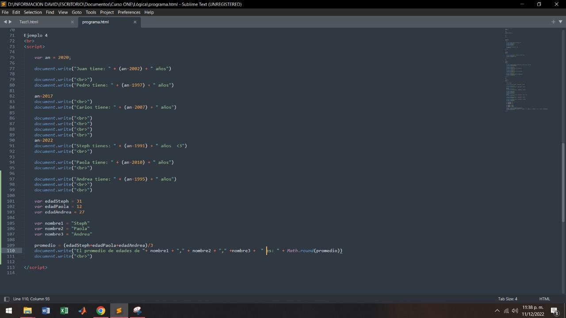566x318 pixels.
Task: Open MATLAB from the taskbar
Action: point(82,310)
